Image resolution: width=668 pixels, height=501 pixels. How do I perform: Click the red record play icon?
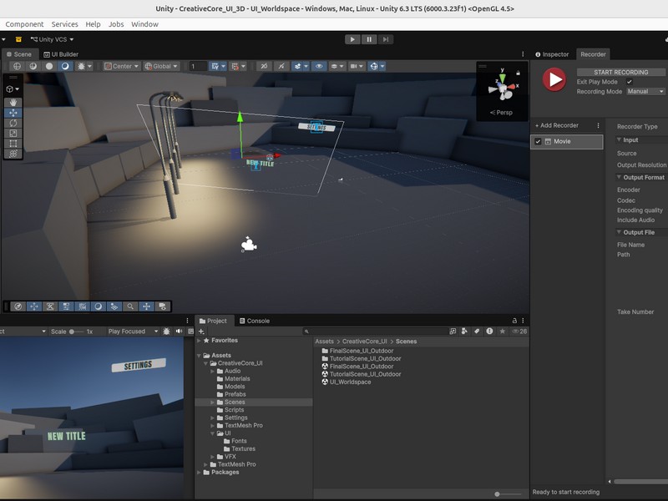(554, 79)
